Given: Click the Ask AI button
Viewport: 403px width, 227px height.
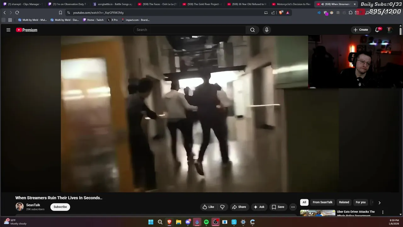Looking at the screenshot, I should 259,207.
